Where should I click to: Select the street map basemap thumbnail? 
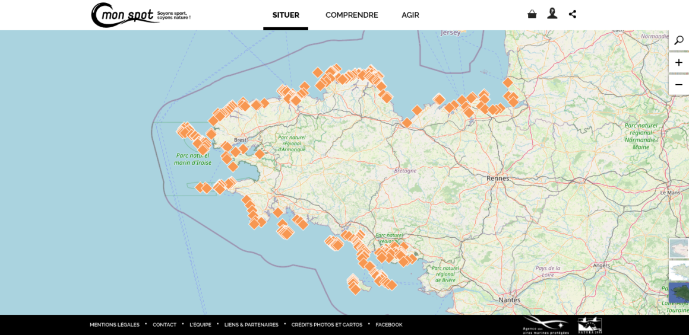pyautogui.click(x=679, y=248)
